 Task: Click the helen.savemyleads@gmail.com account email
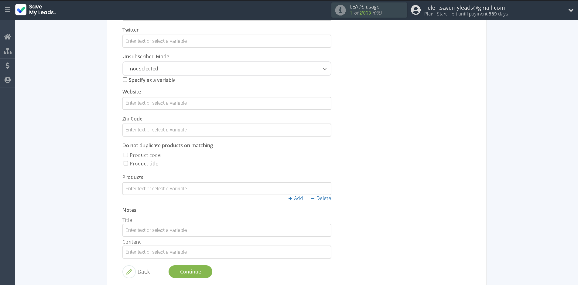(x=464, y=8)
